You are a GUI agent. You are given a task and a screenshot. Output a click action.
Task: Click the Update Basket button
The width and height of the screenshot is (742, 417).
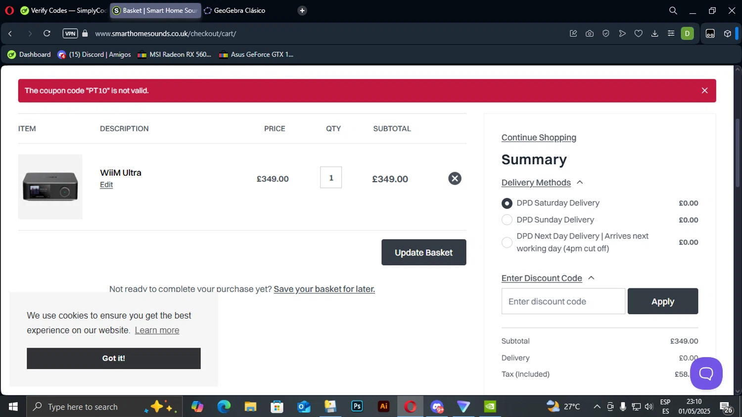coord(423,252)
